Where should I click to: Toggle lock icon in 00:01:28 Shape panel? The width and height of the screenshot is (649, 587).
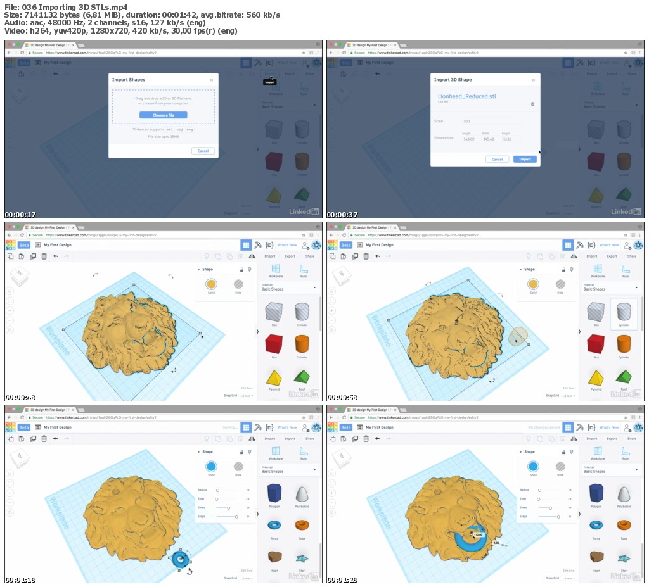563,452
